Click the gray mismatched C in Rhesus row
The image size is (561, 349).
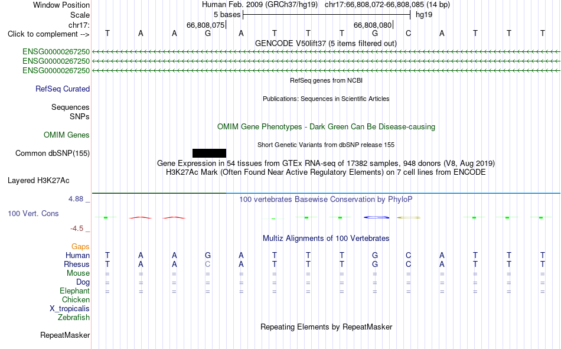point(207,264)
